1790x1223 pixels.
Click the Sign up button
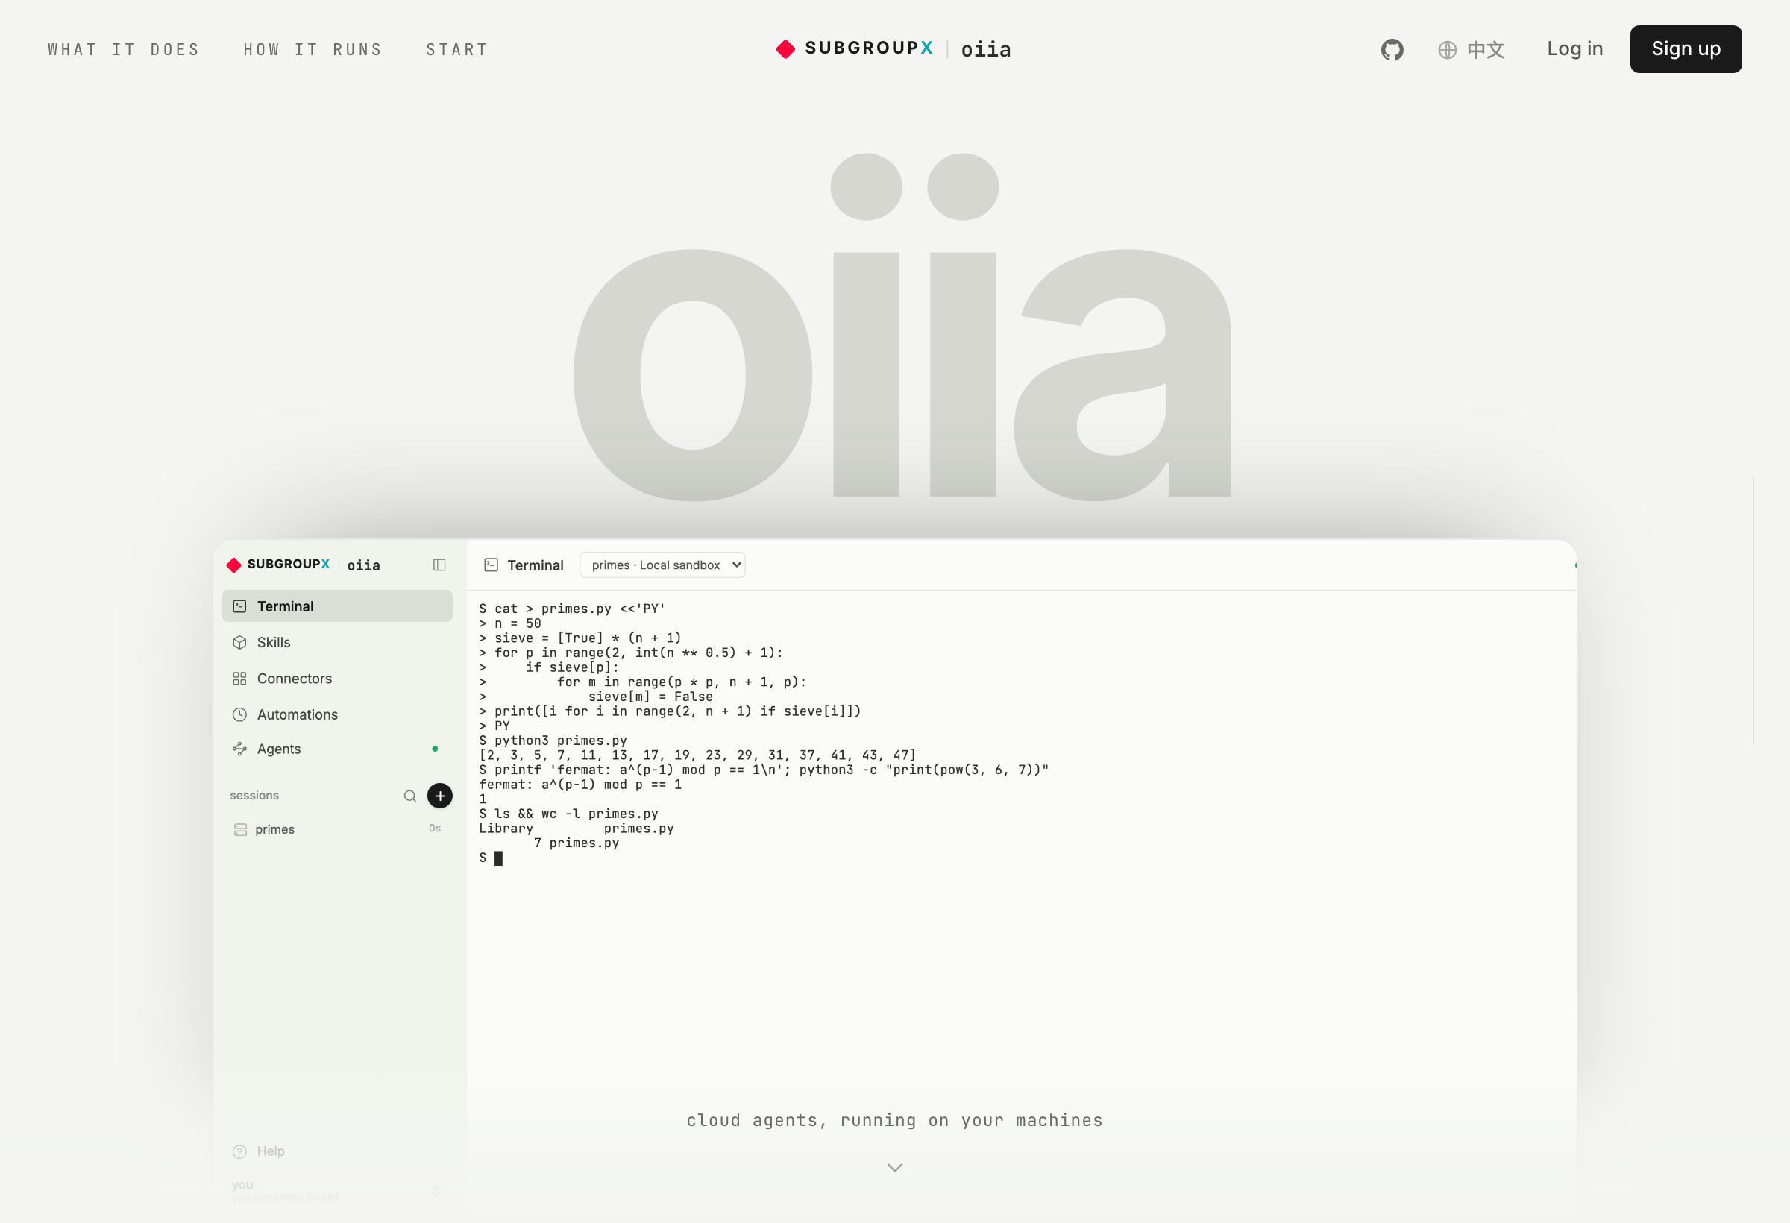[x=1686, y=48]
